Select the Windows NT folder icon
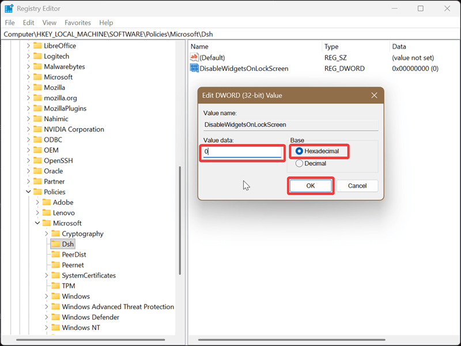Screen dimensions: 461x346 coord(55,328)
